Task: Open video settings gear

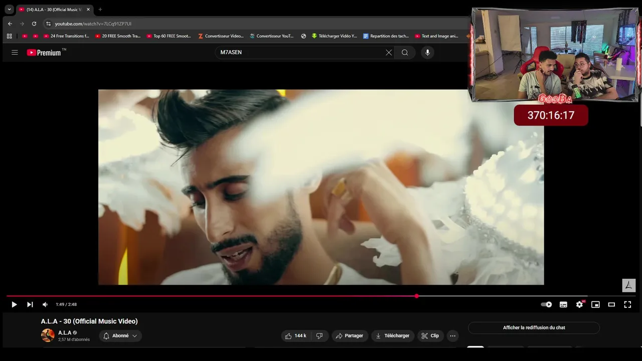Action: (x=579, y=304)
